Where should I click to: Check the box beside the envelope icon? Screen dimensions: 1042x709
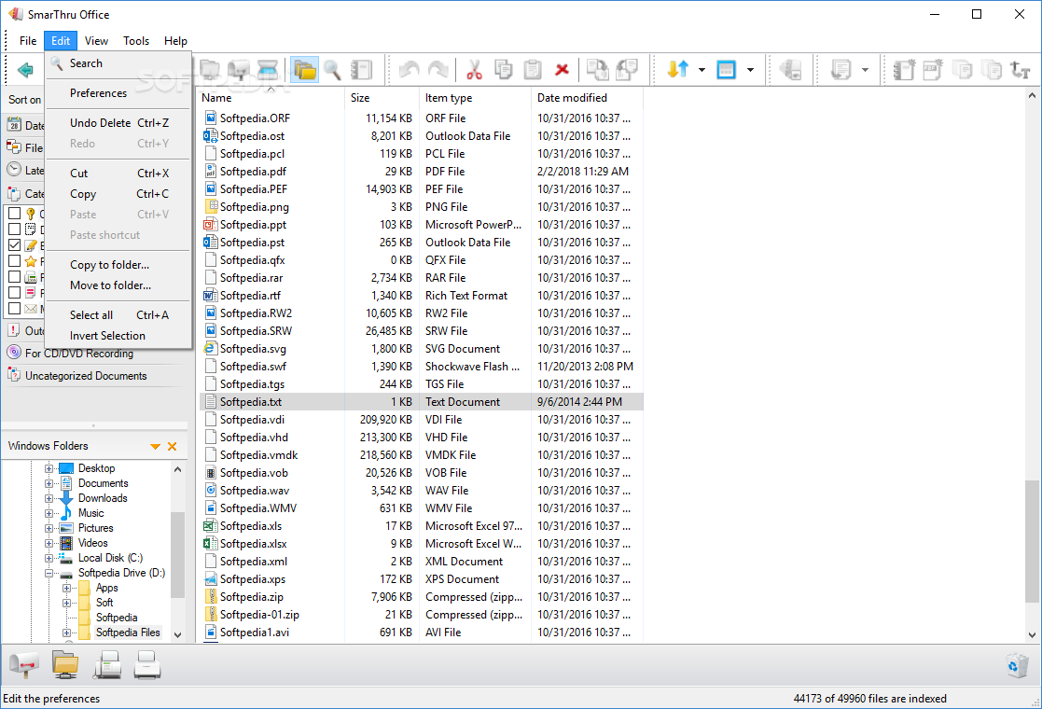point(14,309)
